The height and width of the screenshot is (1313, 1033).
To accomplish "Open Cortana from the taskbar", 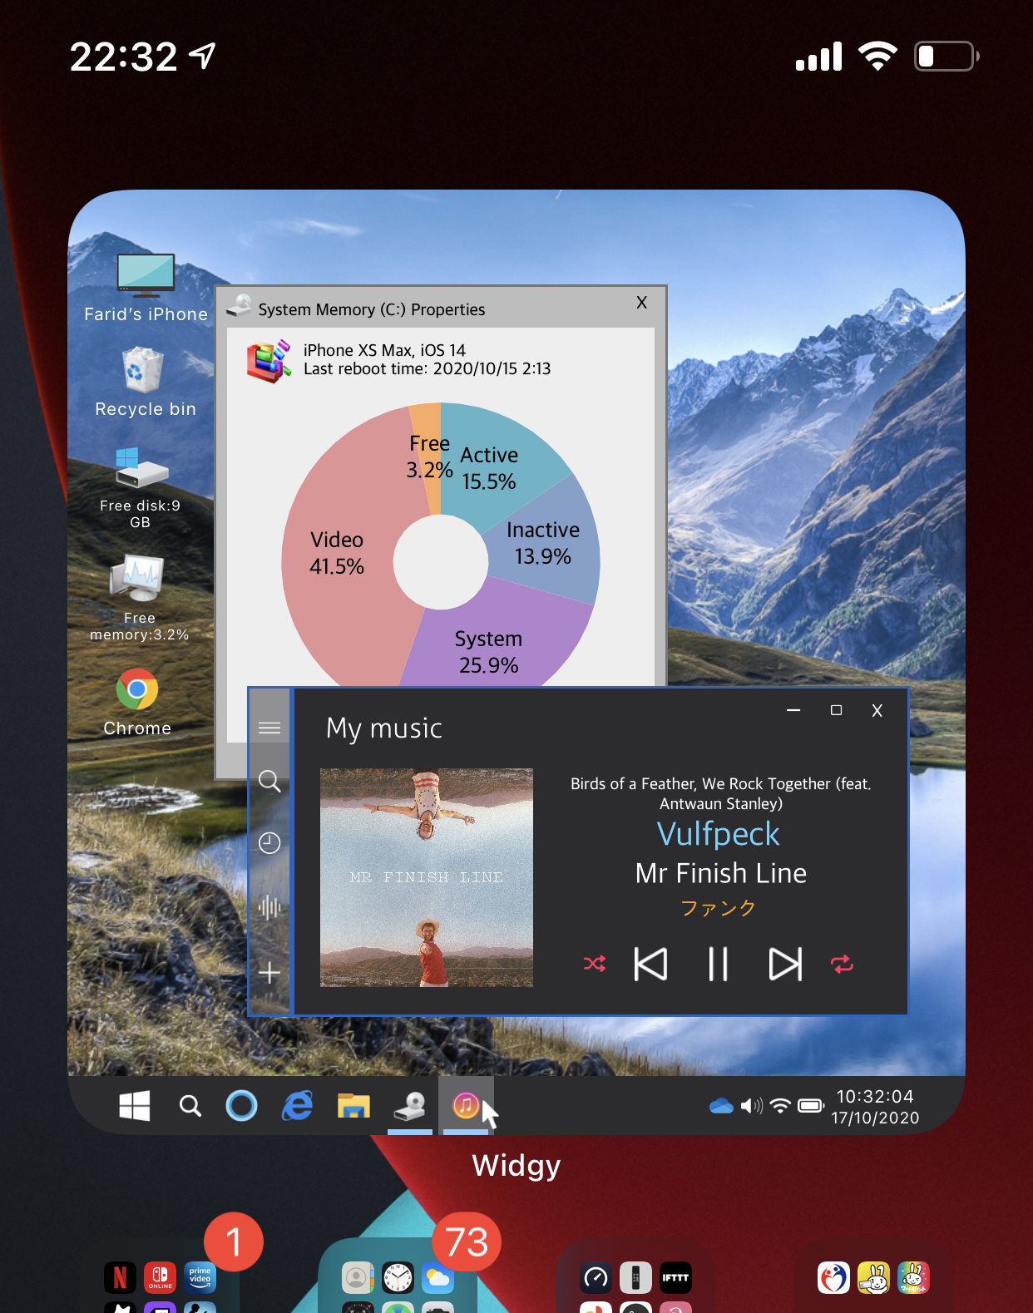I will click(x=242, y=1105).
